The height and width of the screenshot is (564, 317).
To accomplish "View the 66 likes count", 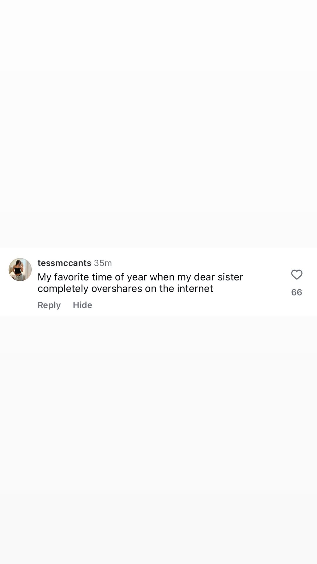I will coord(296,292).
